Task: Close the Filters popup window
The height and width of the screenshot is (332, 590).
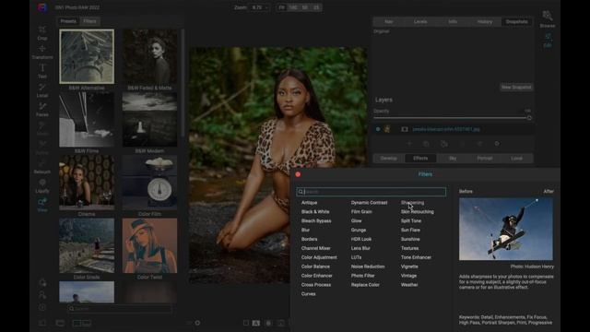Action: click(298, 174)
